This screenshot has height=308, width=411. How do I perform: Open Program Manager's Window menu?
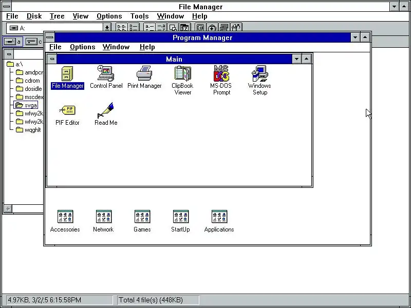[116, 47]
